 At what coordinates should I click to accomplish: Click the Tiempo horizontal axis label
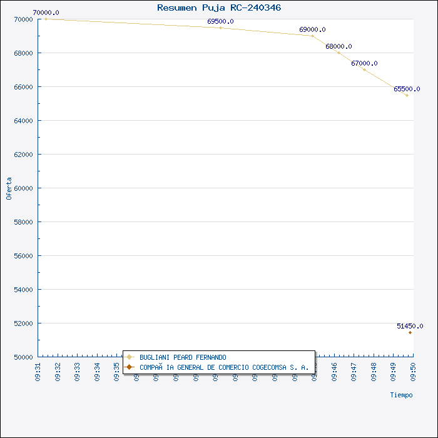click(401, 395)
